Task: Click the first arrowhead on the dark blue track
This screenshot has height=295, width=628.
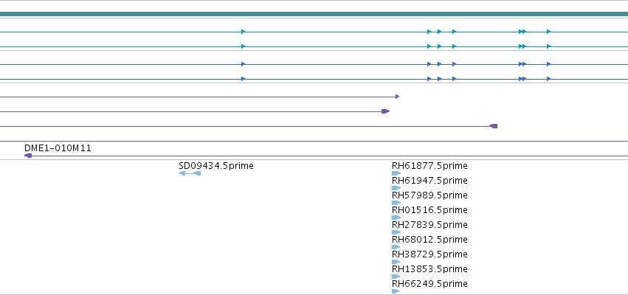Action: click(243, 64)
